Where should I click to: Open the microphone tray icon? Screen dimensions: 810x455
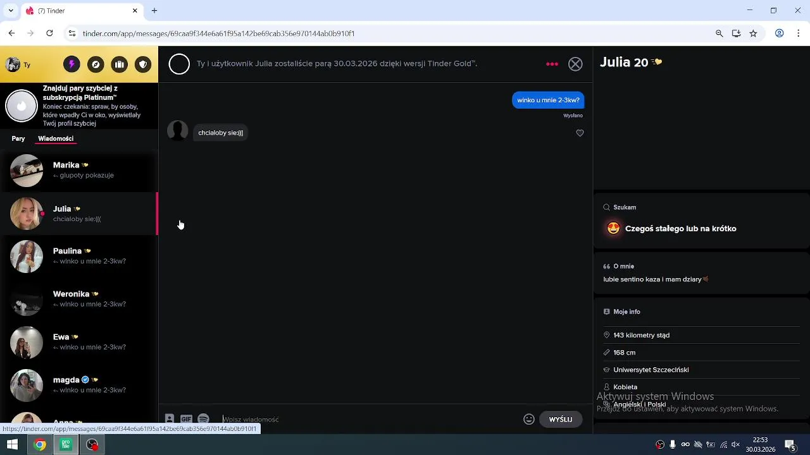point(673,445)
